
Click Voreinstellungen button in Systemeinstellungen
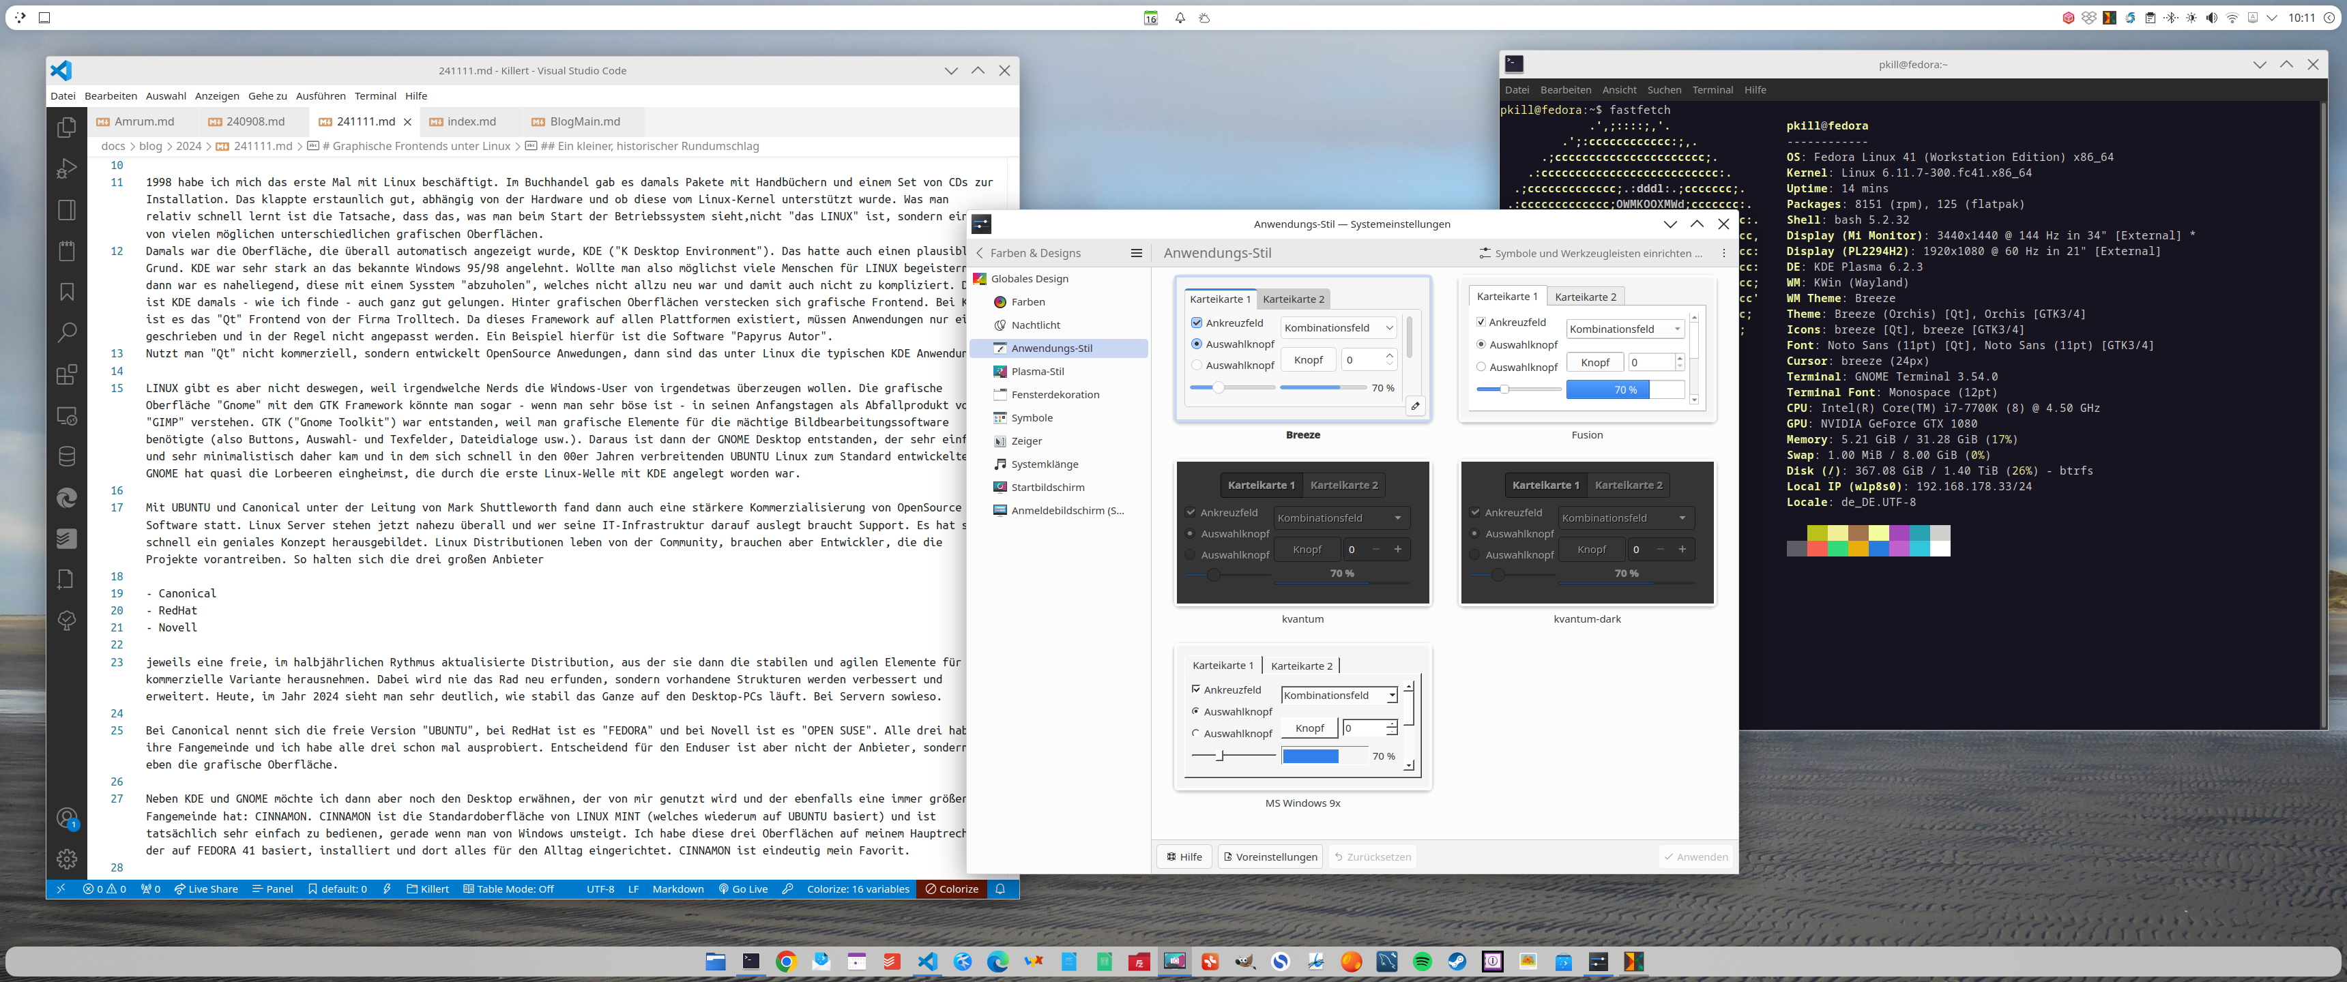(1270, 857)
